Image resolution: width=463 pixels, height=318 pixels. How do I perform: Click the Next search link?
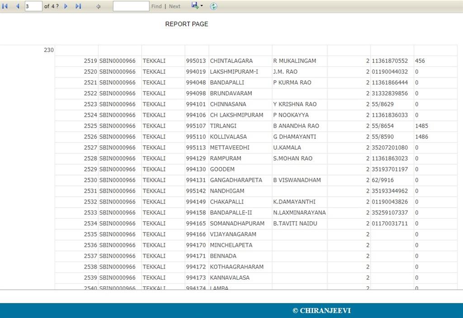pyautogui.click(x=175, y=6)
